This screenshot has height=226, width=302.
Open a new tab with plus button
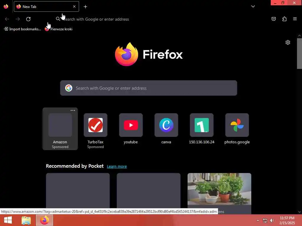coord(85,7)
